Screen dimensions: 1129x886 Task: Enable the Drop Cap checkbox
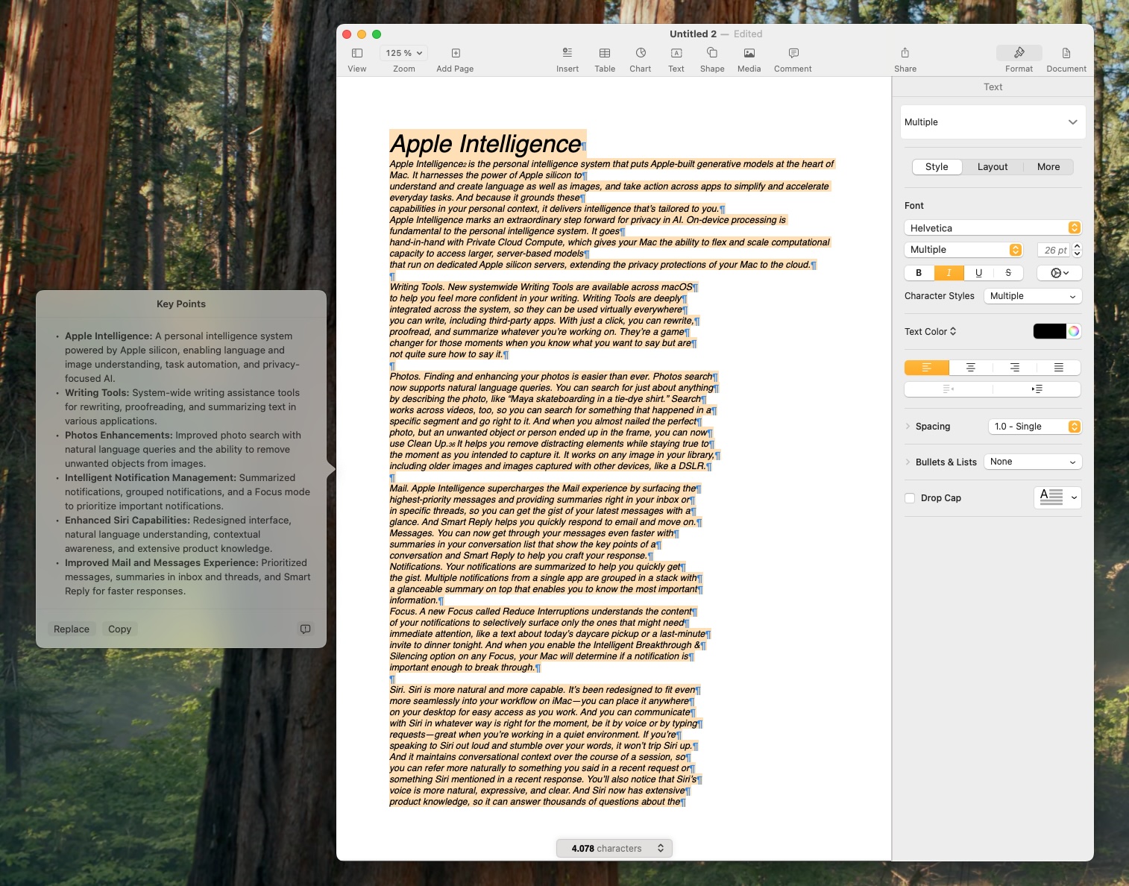tap(910, 498)
